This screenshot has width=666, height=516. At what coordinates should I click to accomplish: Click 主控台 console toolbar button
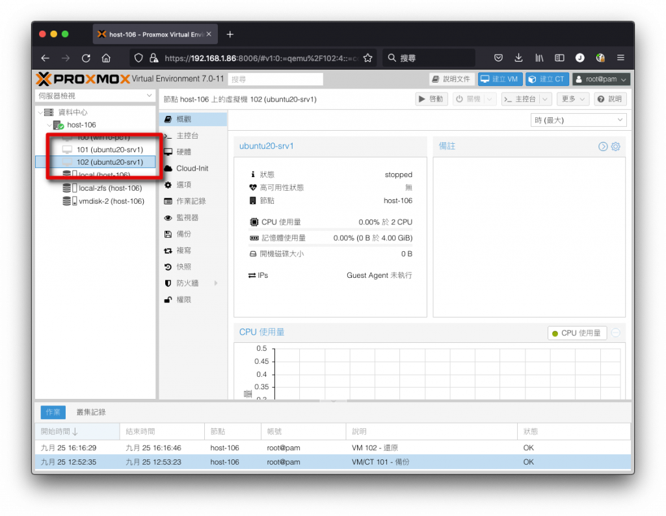(520, 100)
